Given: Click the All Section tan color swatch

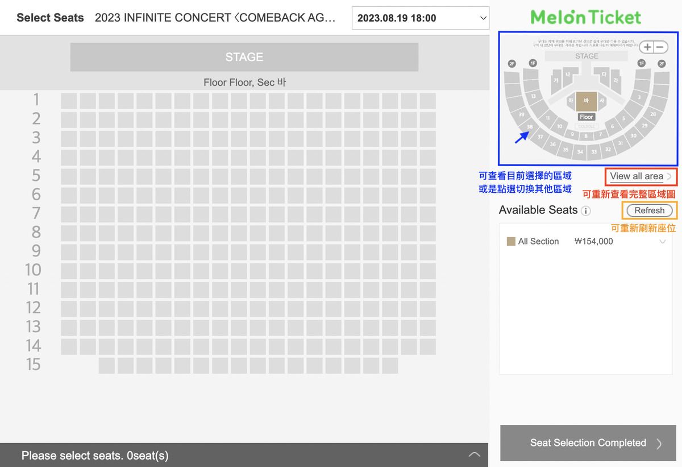Looking at the screenshot, I should click(x=510, y=241).
